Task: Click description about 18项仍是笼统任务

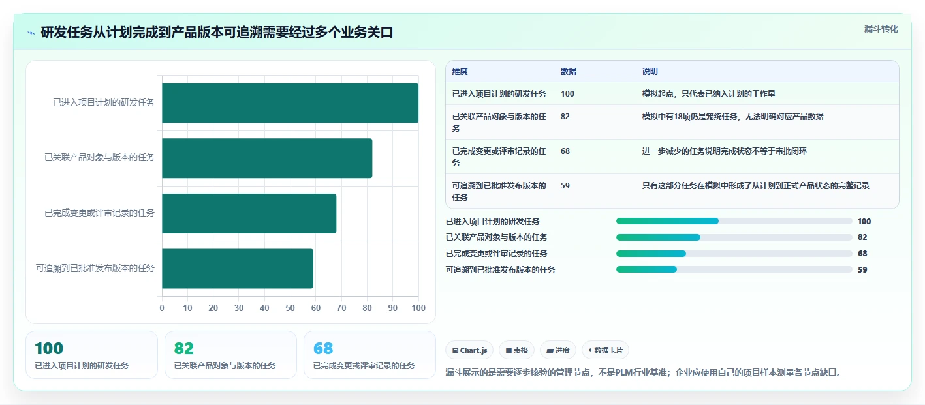Action: pos(733,117)
